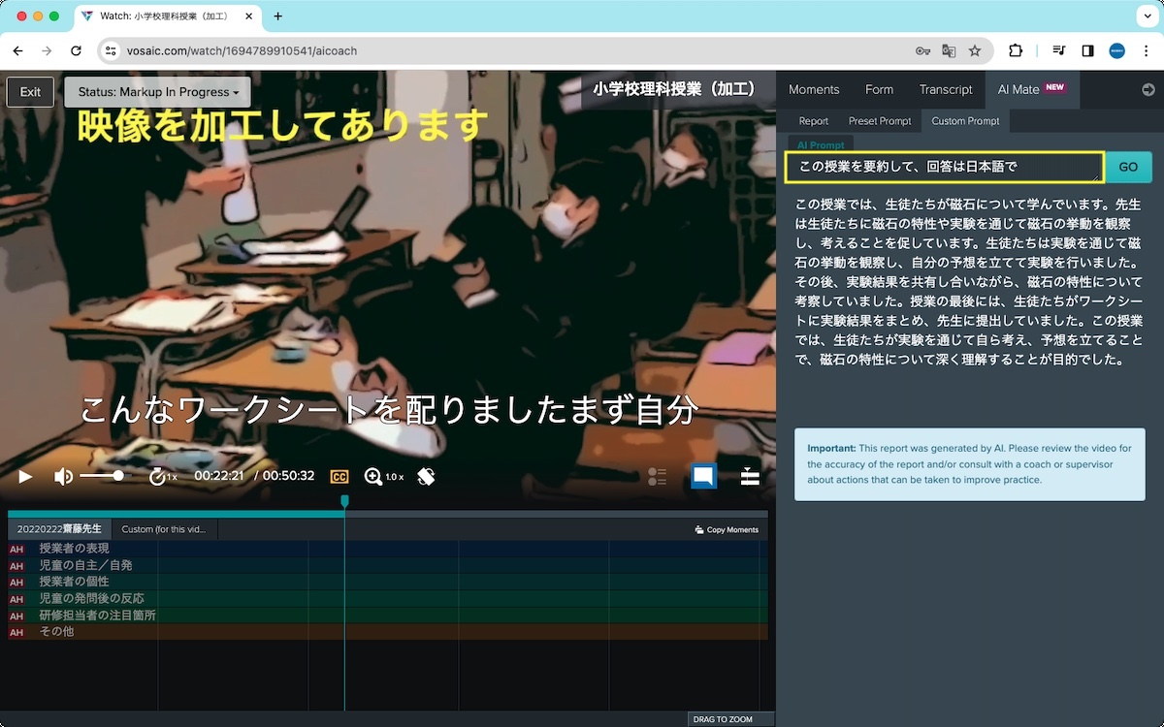Click the timeline filter sliders icon

749,476
